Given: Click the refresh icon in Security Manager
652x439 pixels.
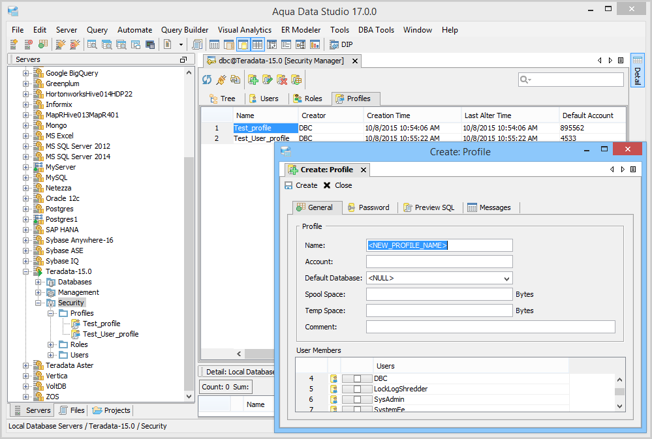Looking at the screenshot, I should (207, 80).
